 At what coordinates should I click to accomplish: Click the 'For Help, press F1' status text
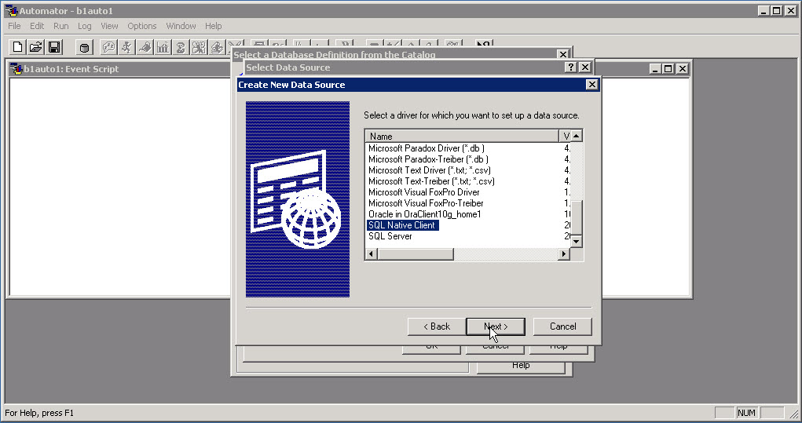39,413
